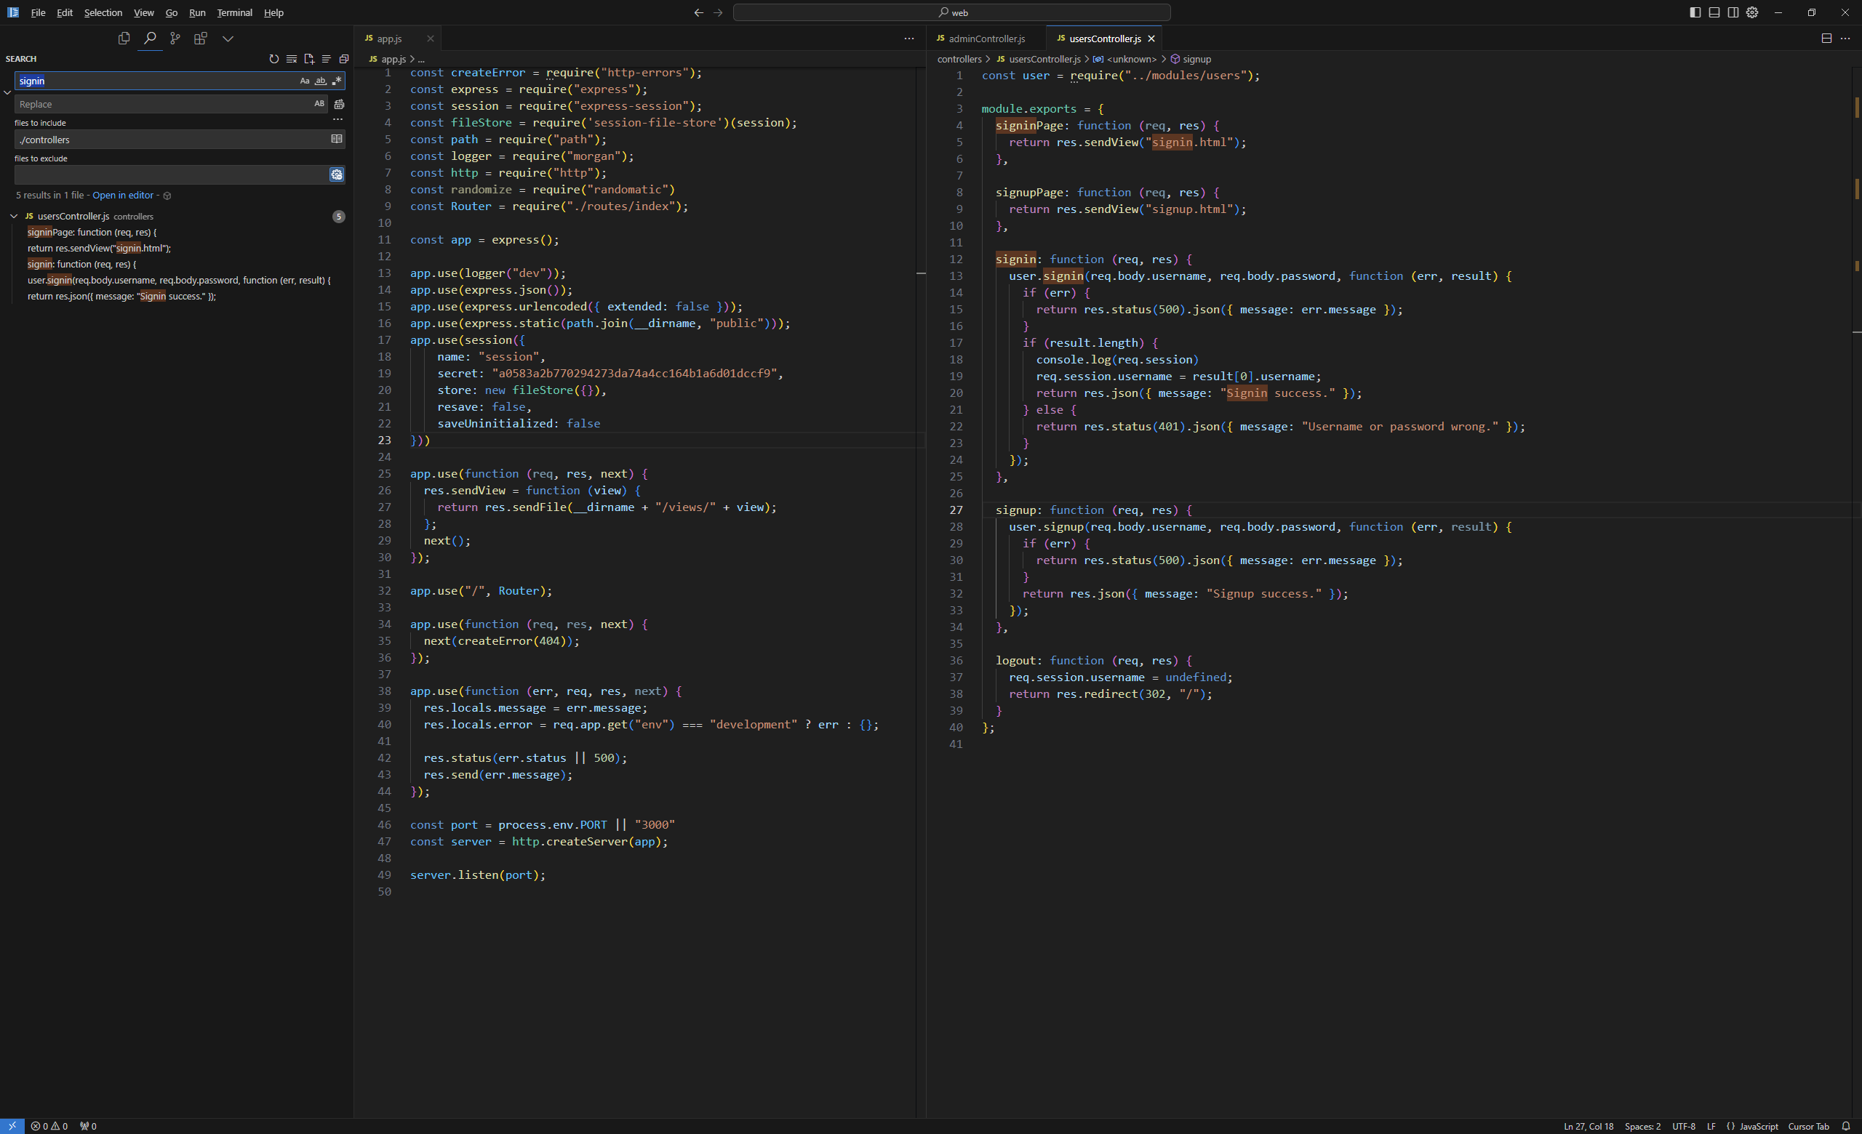Click controllers breadcrumb in right editor

959,59
